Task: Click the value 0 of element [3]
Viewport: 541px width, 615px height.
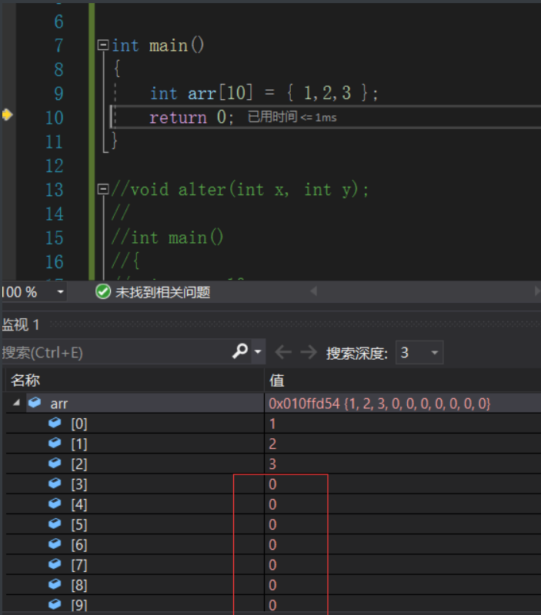Action: [x=272, y=484]
